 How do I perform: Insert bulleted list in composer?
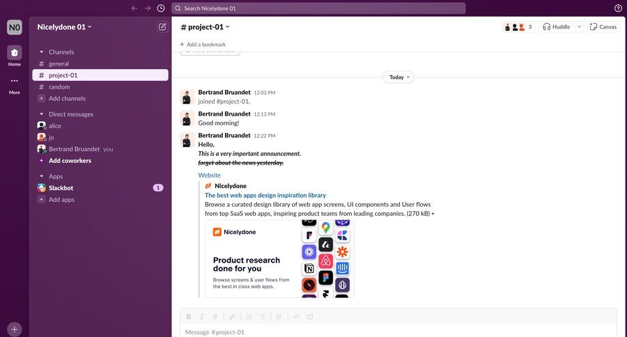pyautogui.click(x=263, y=317)
